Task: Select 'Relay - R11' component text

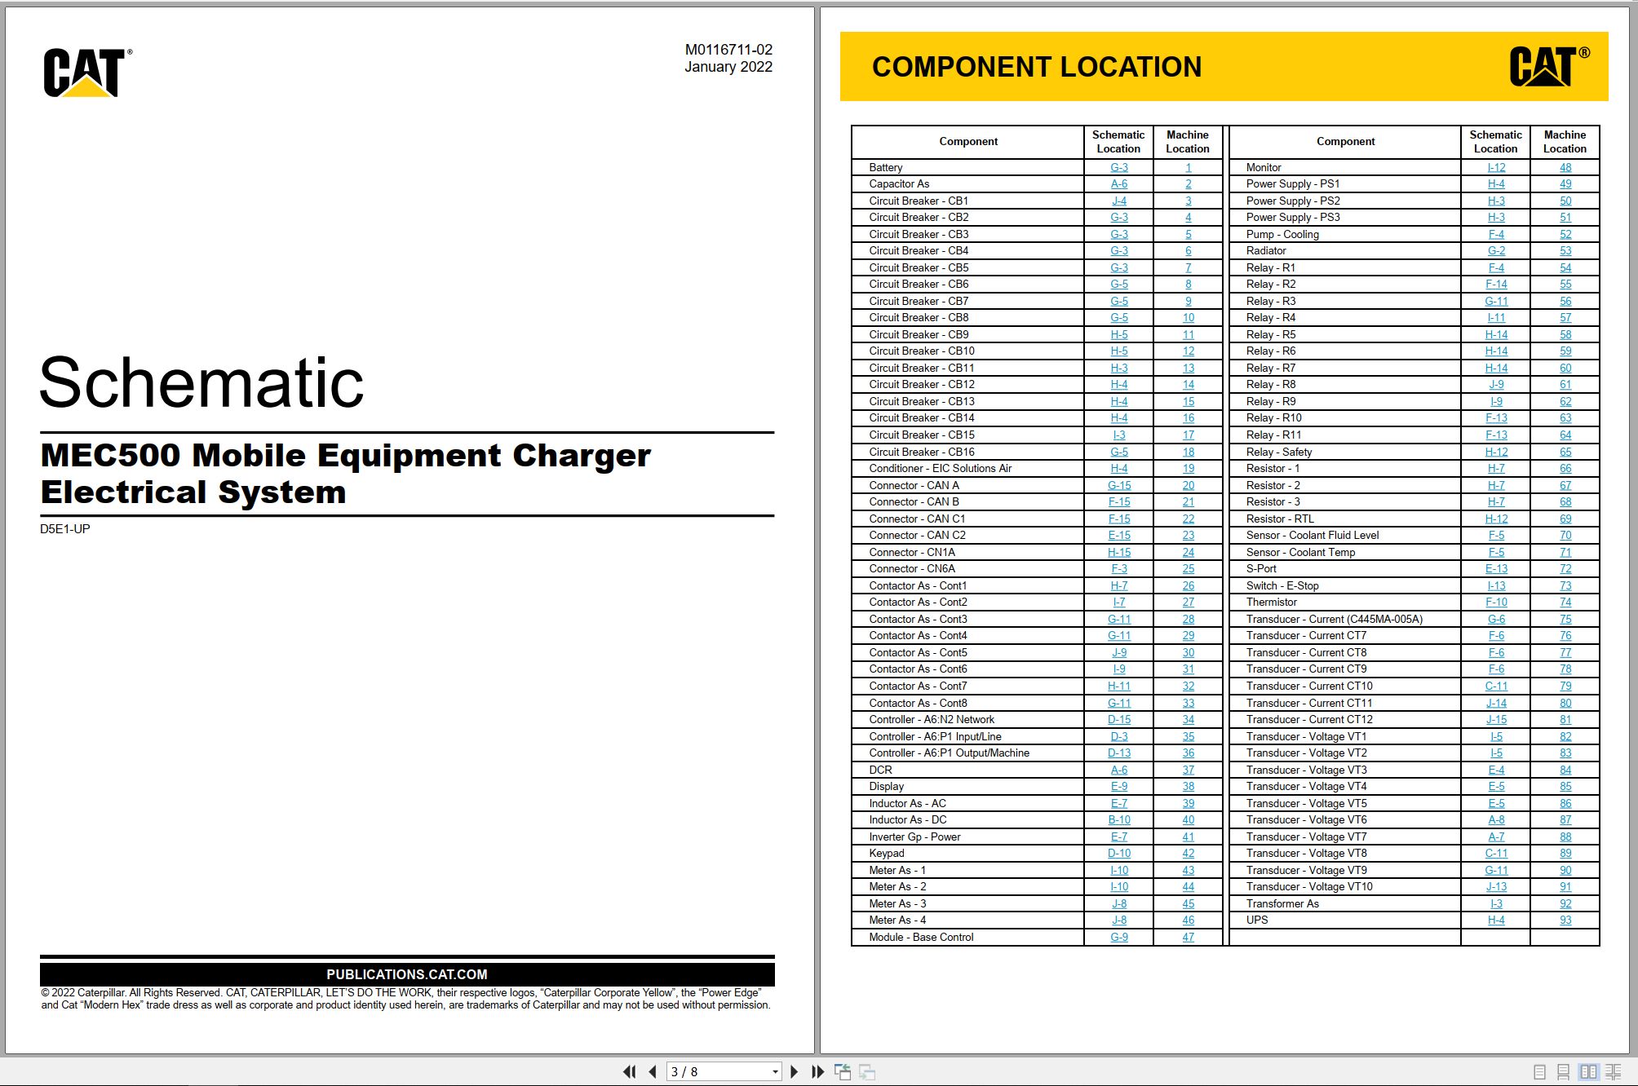Action: click(x=1273, y=435)
